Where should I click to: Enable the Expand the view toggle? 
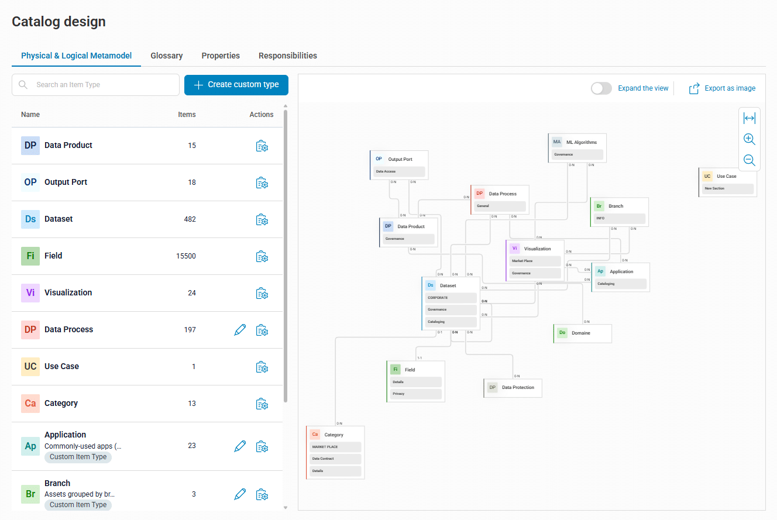click(601, 88)
